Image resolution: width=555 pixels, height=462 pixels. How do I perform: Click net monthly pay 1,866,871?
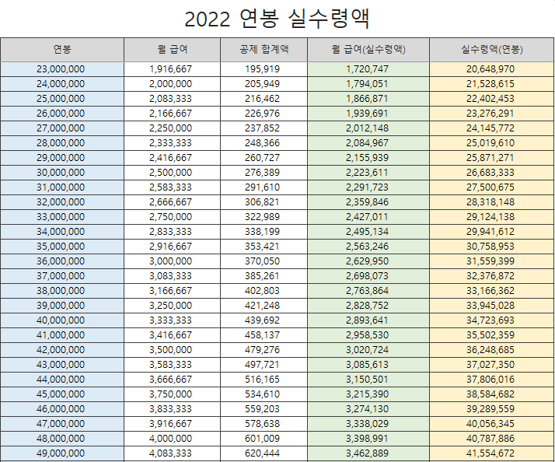(x=368, y=99)
